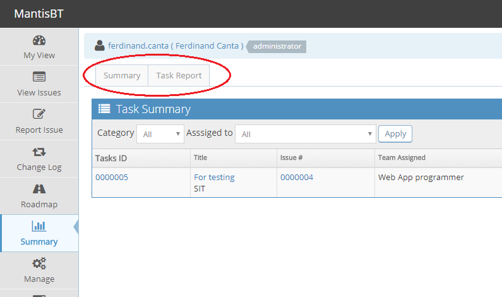Click the For testing title link
Viewport: 502px width, 297px height.
coord(214,178)
